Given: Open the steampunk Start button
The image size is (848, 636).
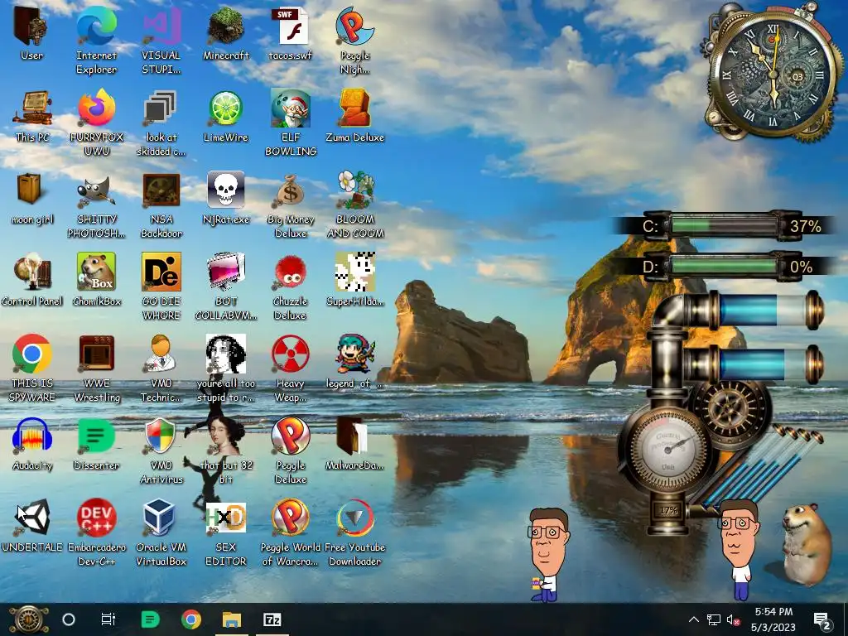Looking at the screenshot, I should [29, 619].
